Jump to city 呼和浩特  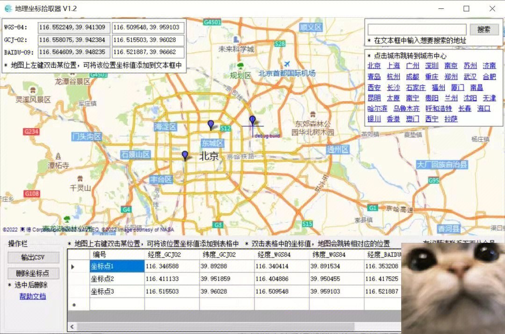click(439, 109)
